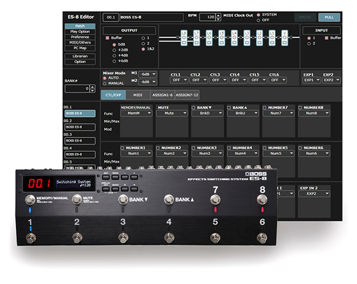
Task: Toggle the Output Buffer checkbox
Action: click(x=107, y=38)
